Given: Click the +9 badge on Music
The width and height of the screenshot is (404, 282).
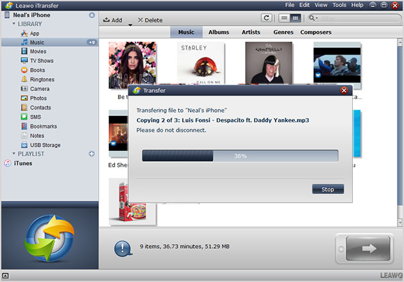Looking at the screenshot, I should [x=92, y=42].
